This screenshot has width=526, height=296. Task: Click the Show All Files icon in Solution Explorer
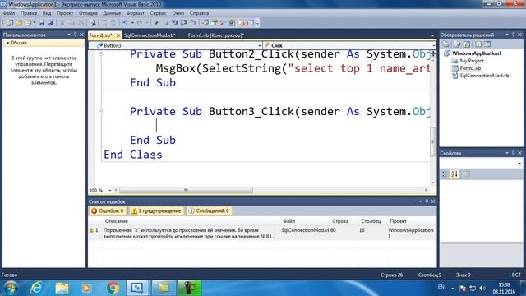(x=457, y=44)
